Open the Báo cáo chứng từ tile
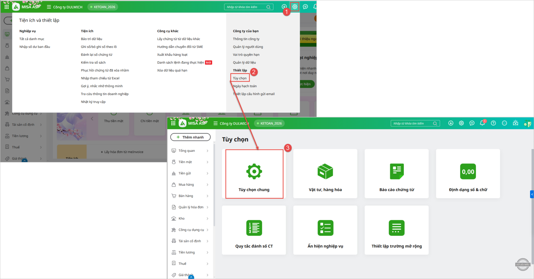Image resolution: width=534 pixels, height=279 pixels. (396, 174)
